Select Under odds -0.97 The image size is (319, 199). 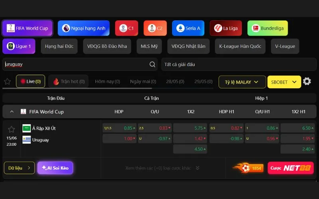coord(155,139)
